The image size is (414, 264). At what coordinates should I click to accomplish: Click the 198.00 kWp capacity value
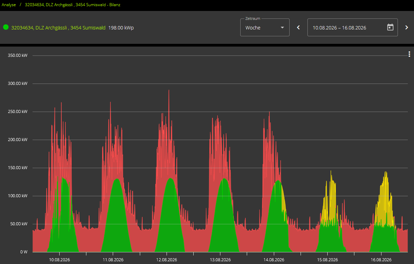121,28
